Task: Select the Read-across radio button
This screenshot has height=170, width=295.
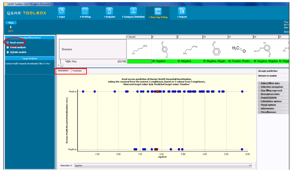Action: (8, 43)
